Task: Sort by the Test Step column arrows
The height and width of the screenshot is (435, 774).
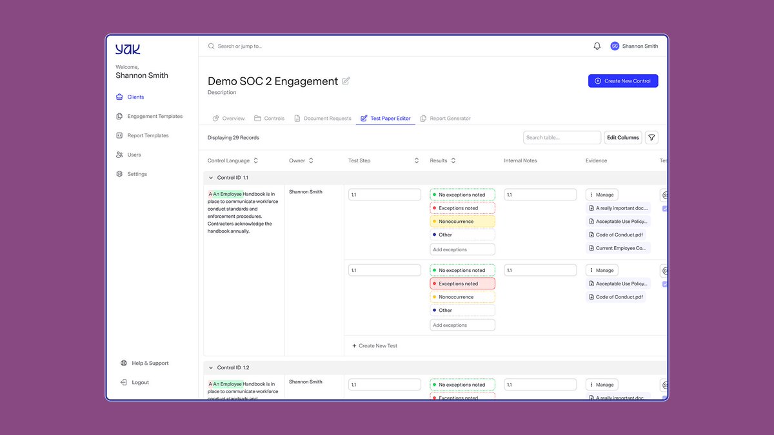Action: click(x=417, y=160)
